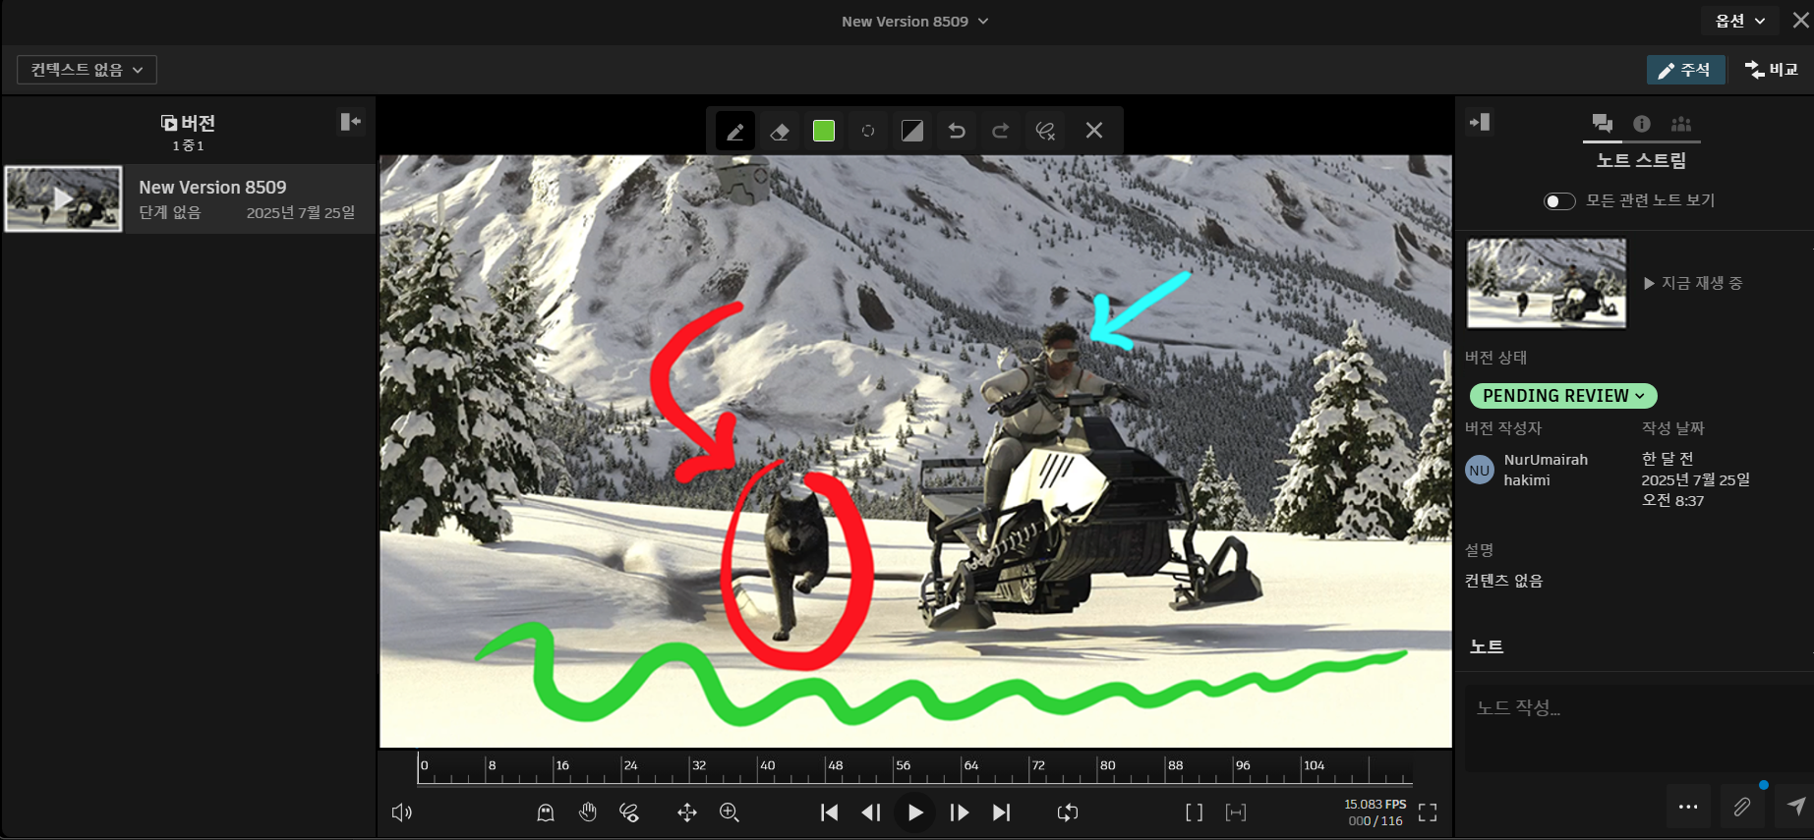Open NurUmairah hakimi's profile link

[x=1546, y=470]
